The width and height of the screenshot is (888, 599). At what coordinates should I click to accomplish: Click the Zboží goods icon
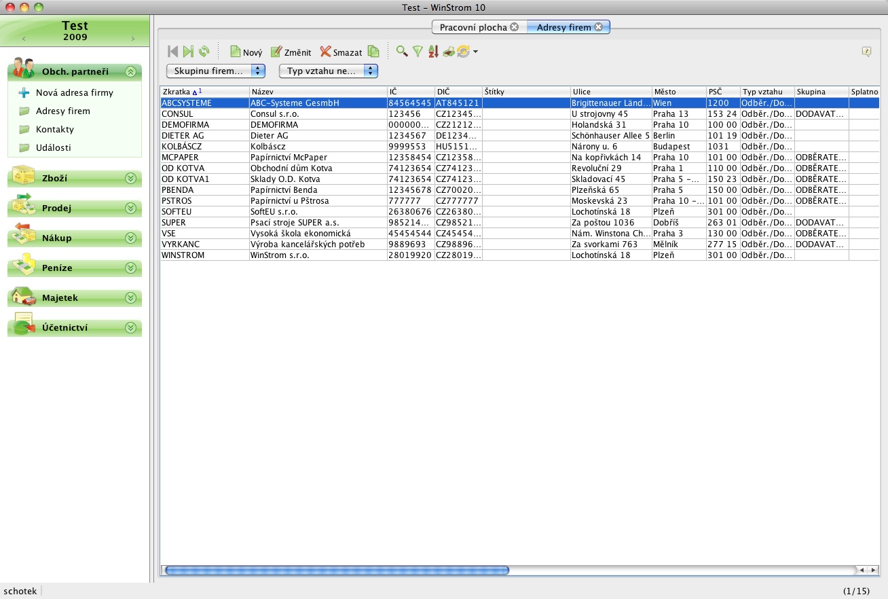(24, 176)
